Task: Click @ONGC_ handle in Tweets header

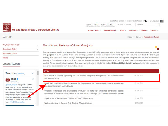Action: click(21, 74)
